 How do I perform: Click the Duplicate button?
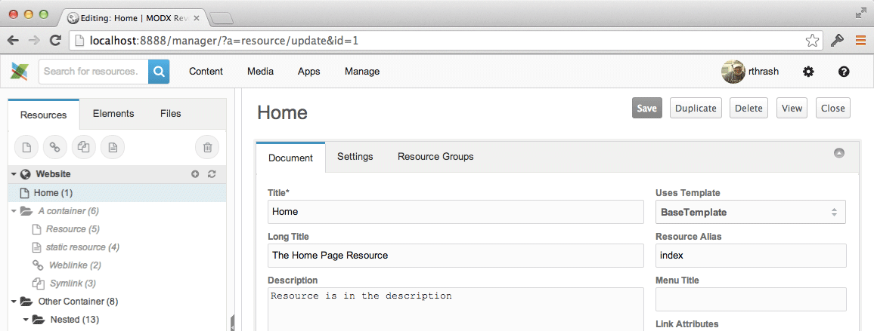click(x=696, y=108)
